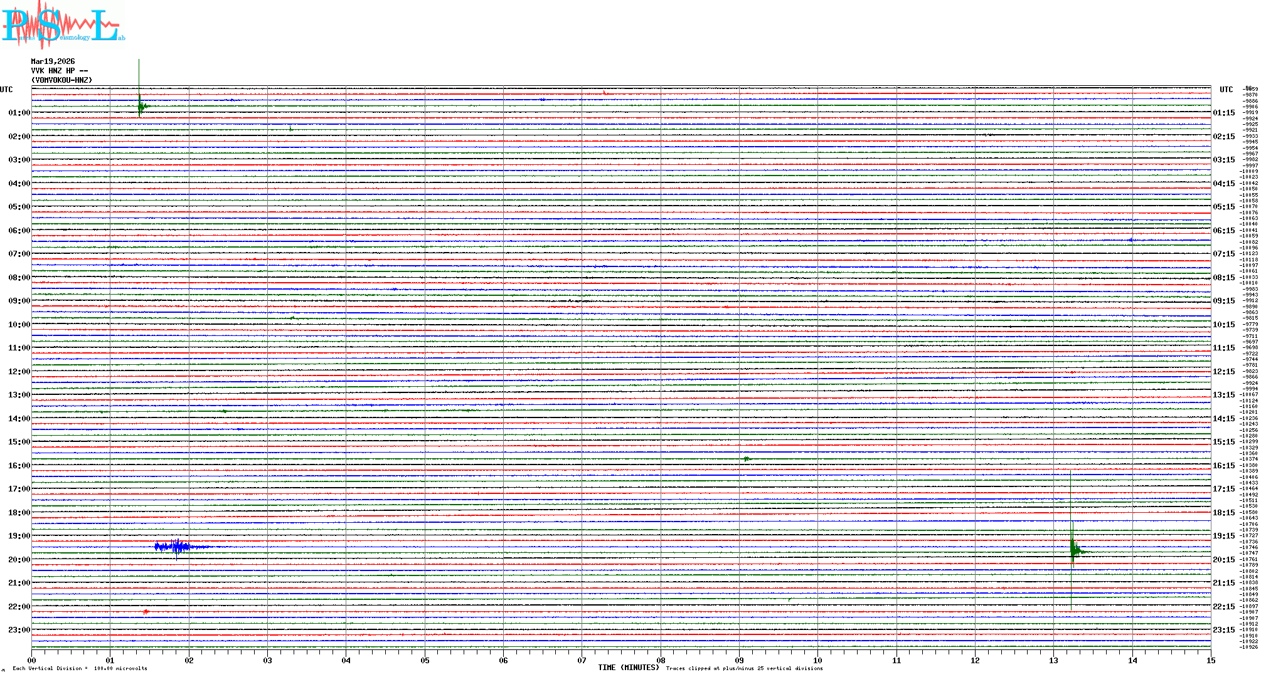Click the large blue tremor near 19:30
Screen dimensions: 1261x677
tap(177, 547)
